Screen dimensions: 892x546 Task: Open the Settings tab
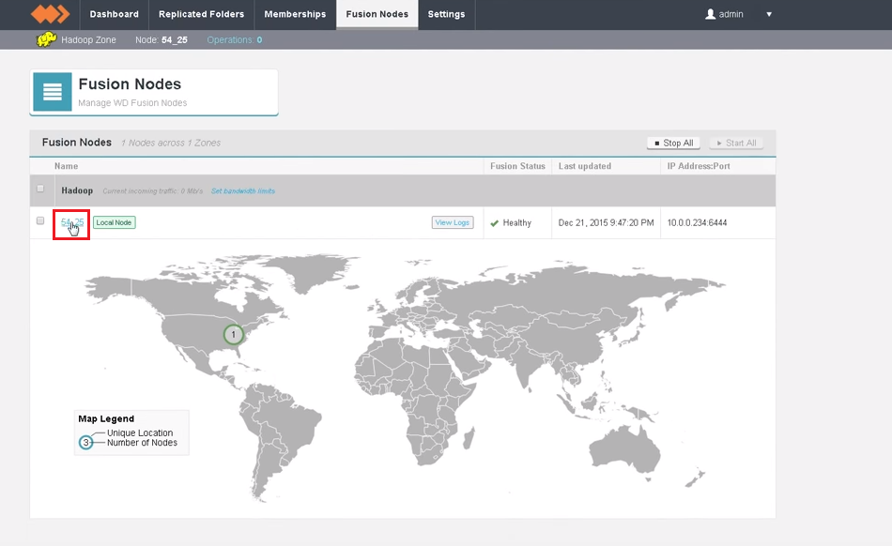pos(447,14)
